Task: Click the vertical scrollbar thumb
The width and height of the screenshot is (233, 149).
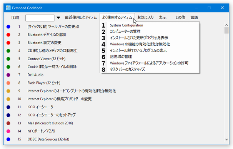Action: (x=226, y=30)
